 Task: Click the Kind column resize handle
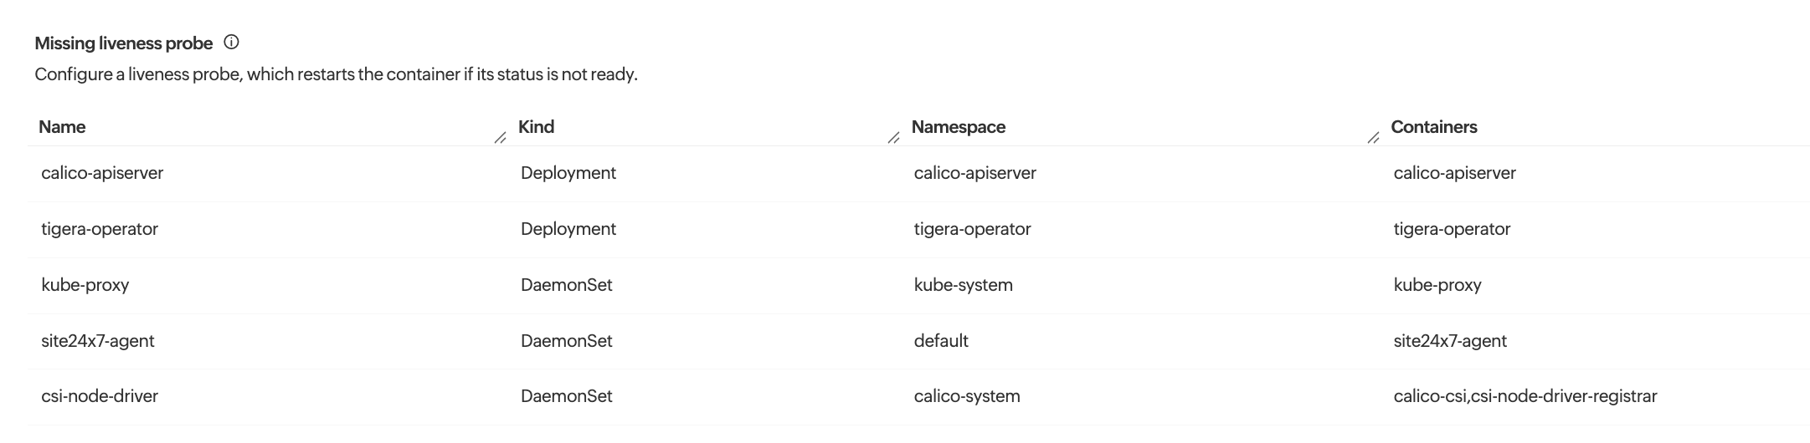coord(893,138)
